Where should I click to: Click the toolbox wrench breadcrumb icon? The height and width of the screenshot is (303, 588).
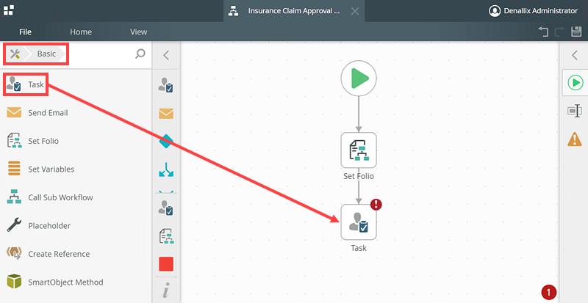15,54
